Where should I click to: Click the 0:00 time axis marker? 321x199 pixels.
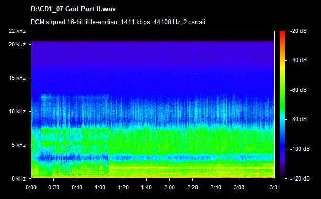coord(31,187)
